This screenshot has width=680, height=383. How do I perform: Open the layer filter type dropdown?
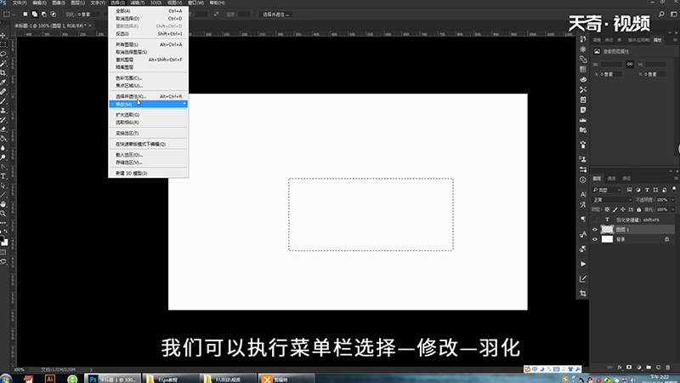coord(607,190)
